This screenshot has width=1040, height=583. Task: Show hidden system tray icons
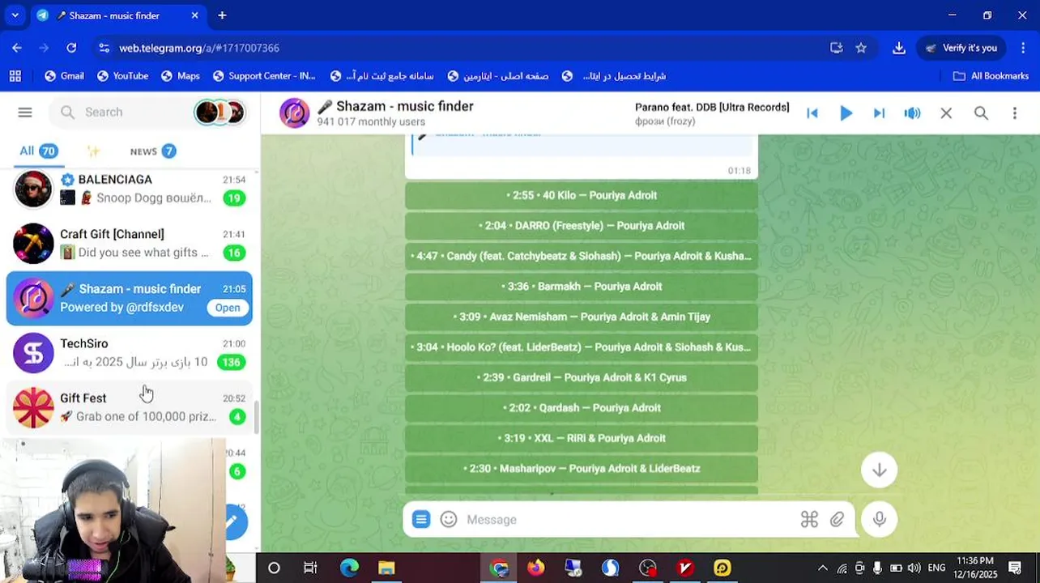tap(823, 568)
